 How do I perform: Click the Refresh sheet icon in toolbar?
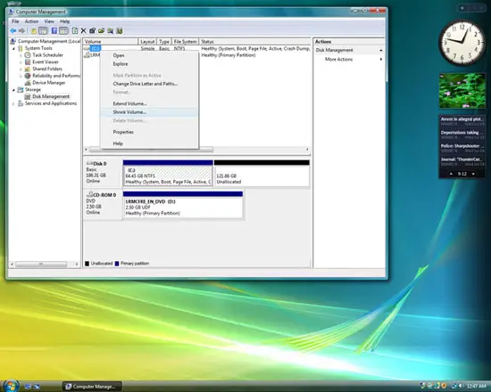click(x=75, y=30)
